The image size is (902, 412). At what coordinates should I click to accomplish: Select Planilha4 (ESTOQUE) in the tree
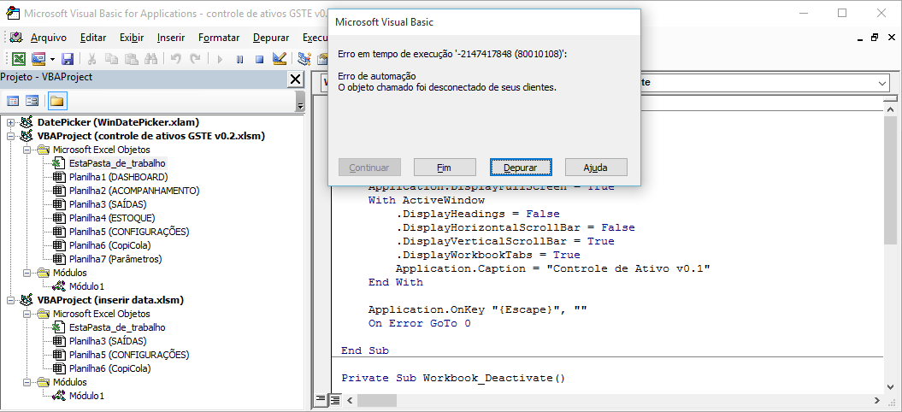tap(112, 218)
